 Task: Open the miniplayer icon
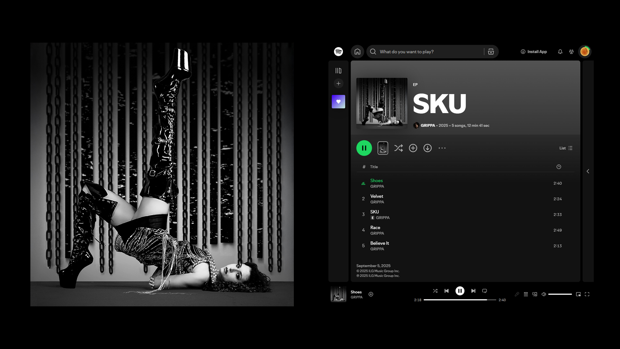(578, 294)
